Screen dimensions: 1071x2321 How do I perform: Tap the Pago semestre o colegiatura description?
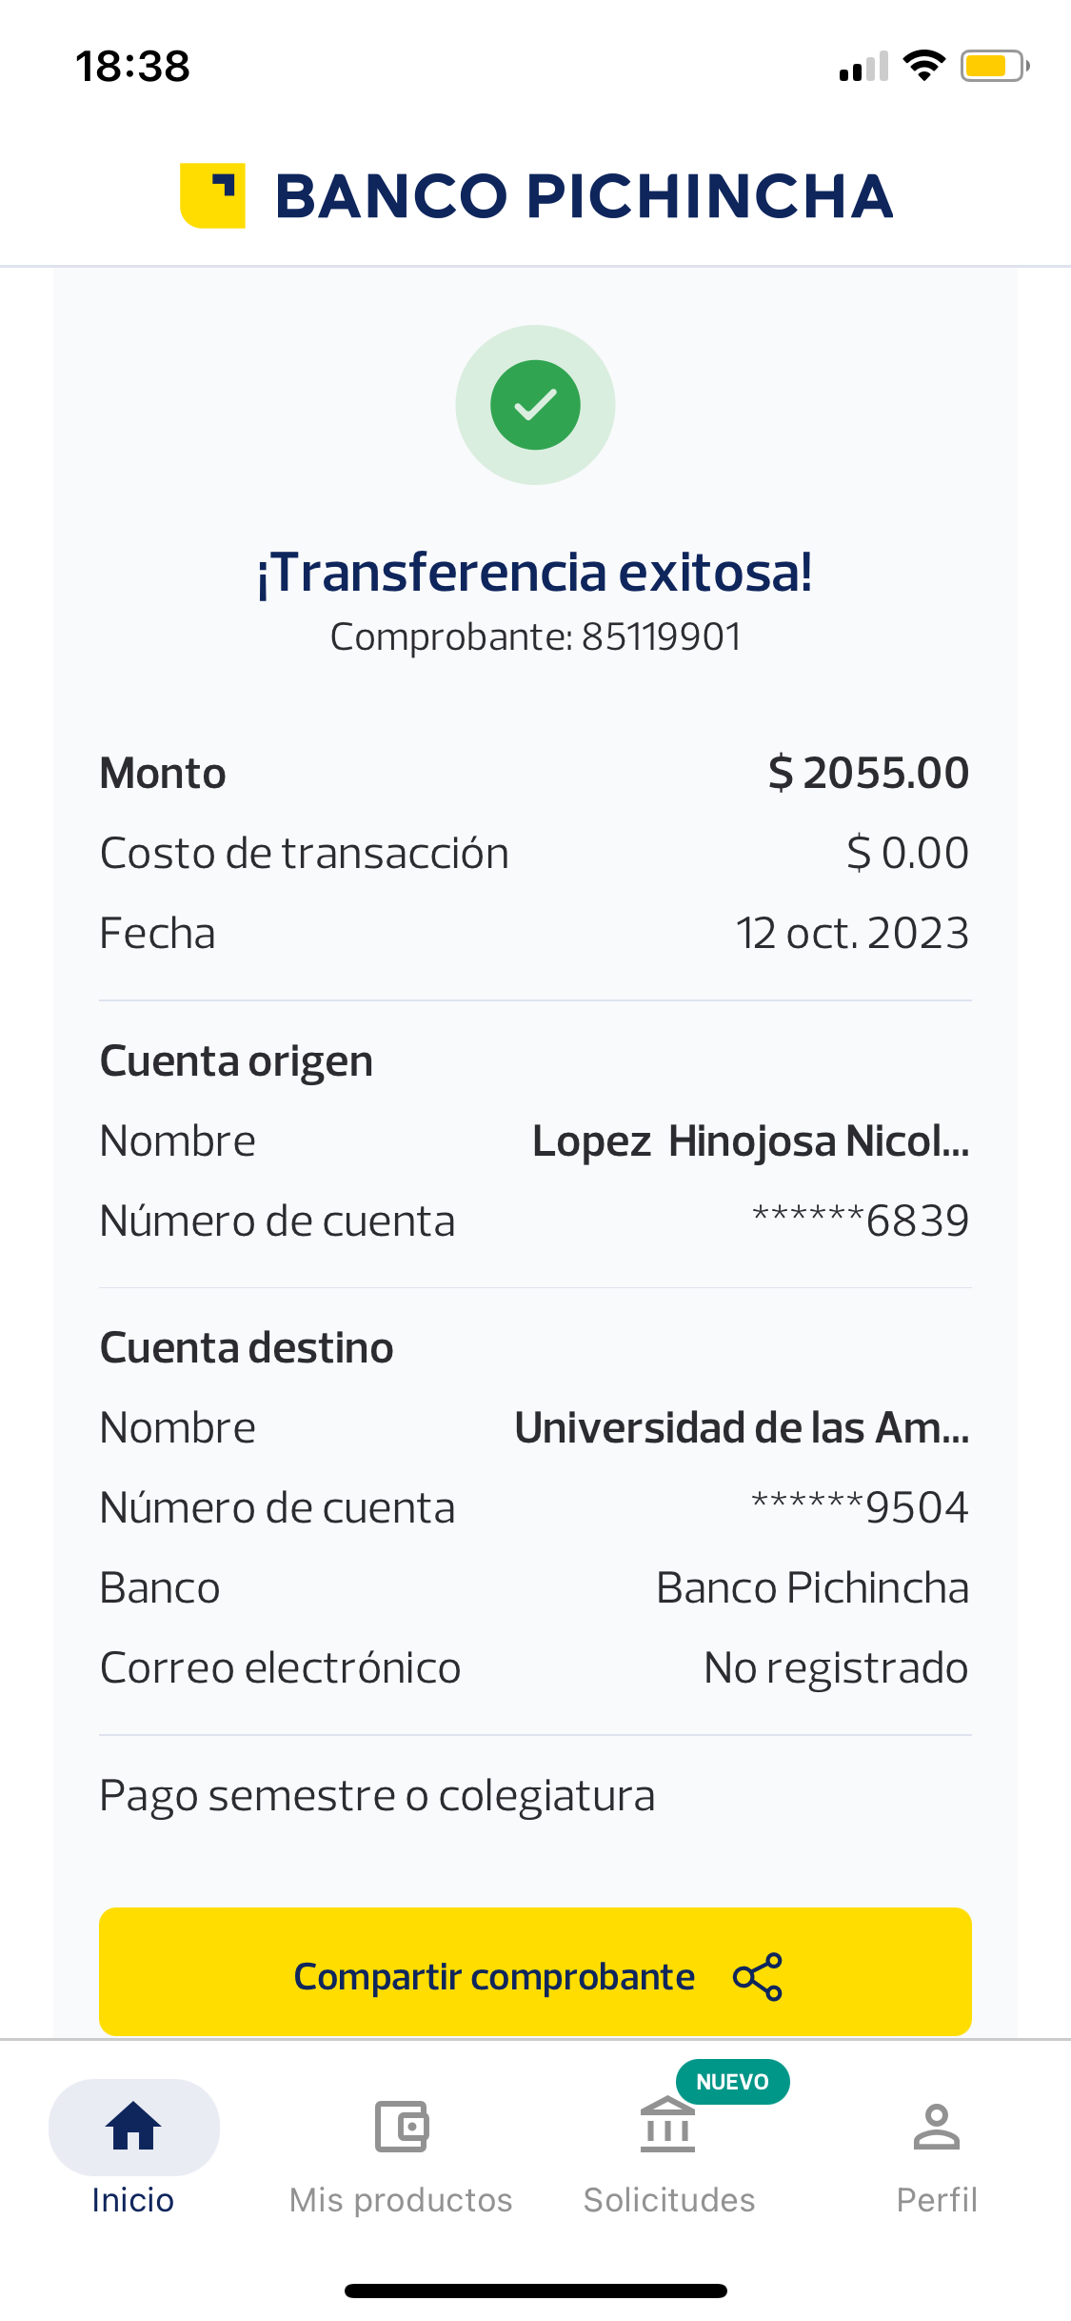click(378, 1796)
